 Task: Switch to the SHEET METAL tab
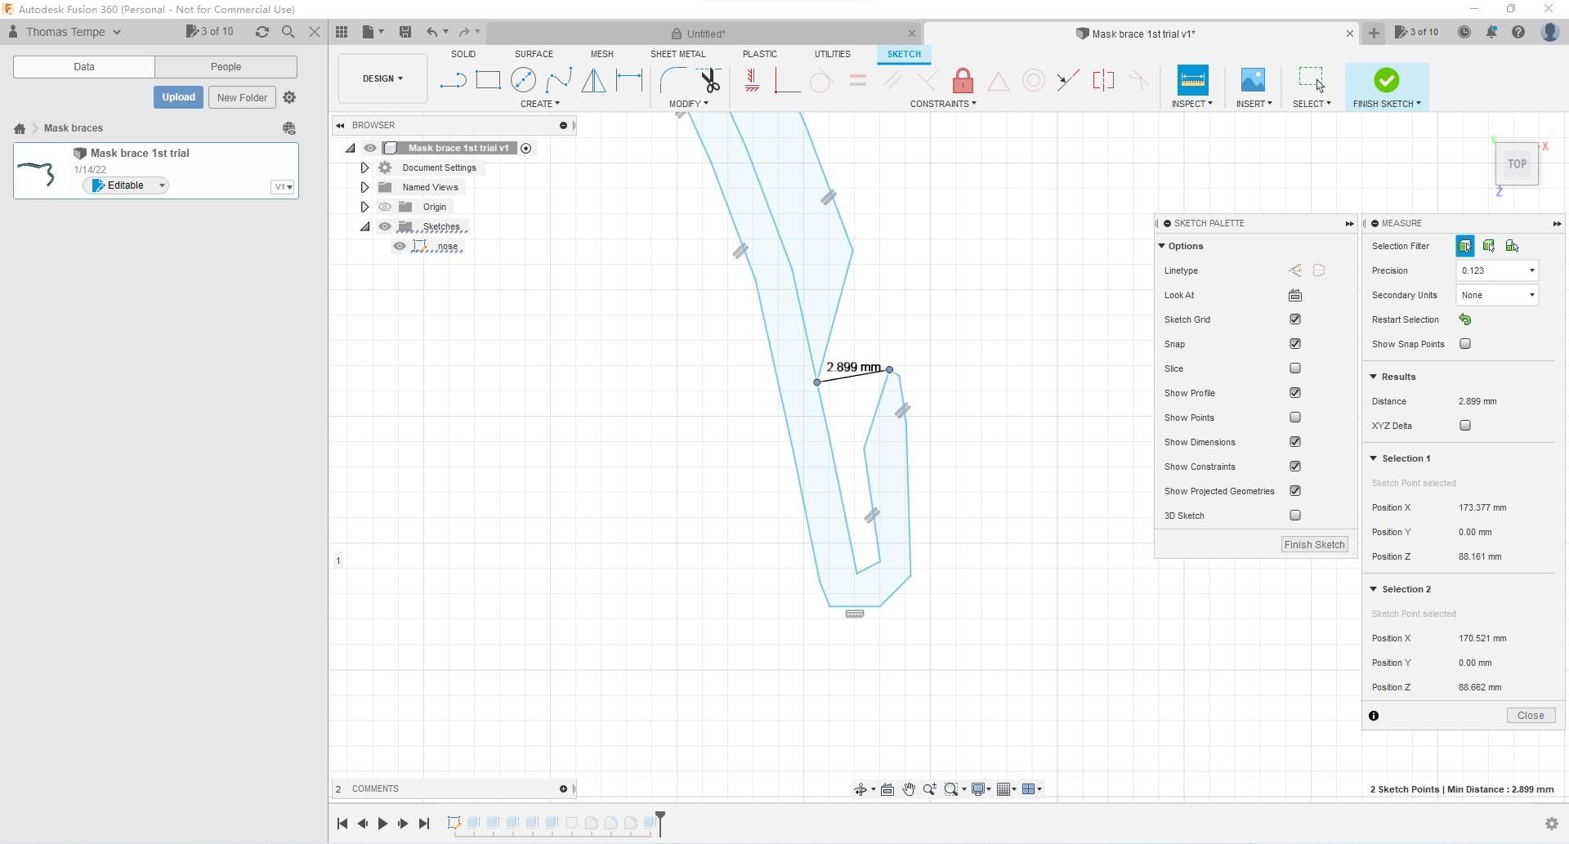pyautogui.click(x=677, y=54)
